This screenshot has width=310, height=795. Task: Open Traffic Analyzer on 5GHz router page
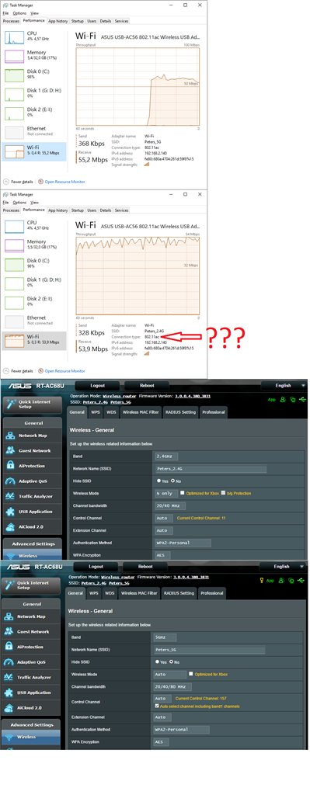[x=30, y=677]
